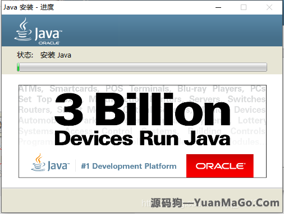Maximize the Java installer window
284x214 pixels.
[x=244, y=7]
